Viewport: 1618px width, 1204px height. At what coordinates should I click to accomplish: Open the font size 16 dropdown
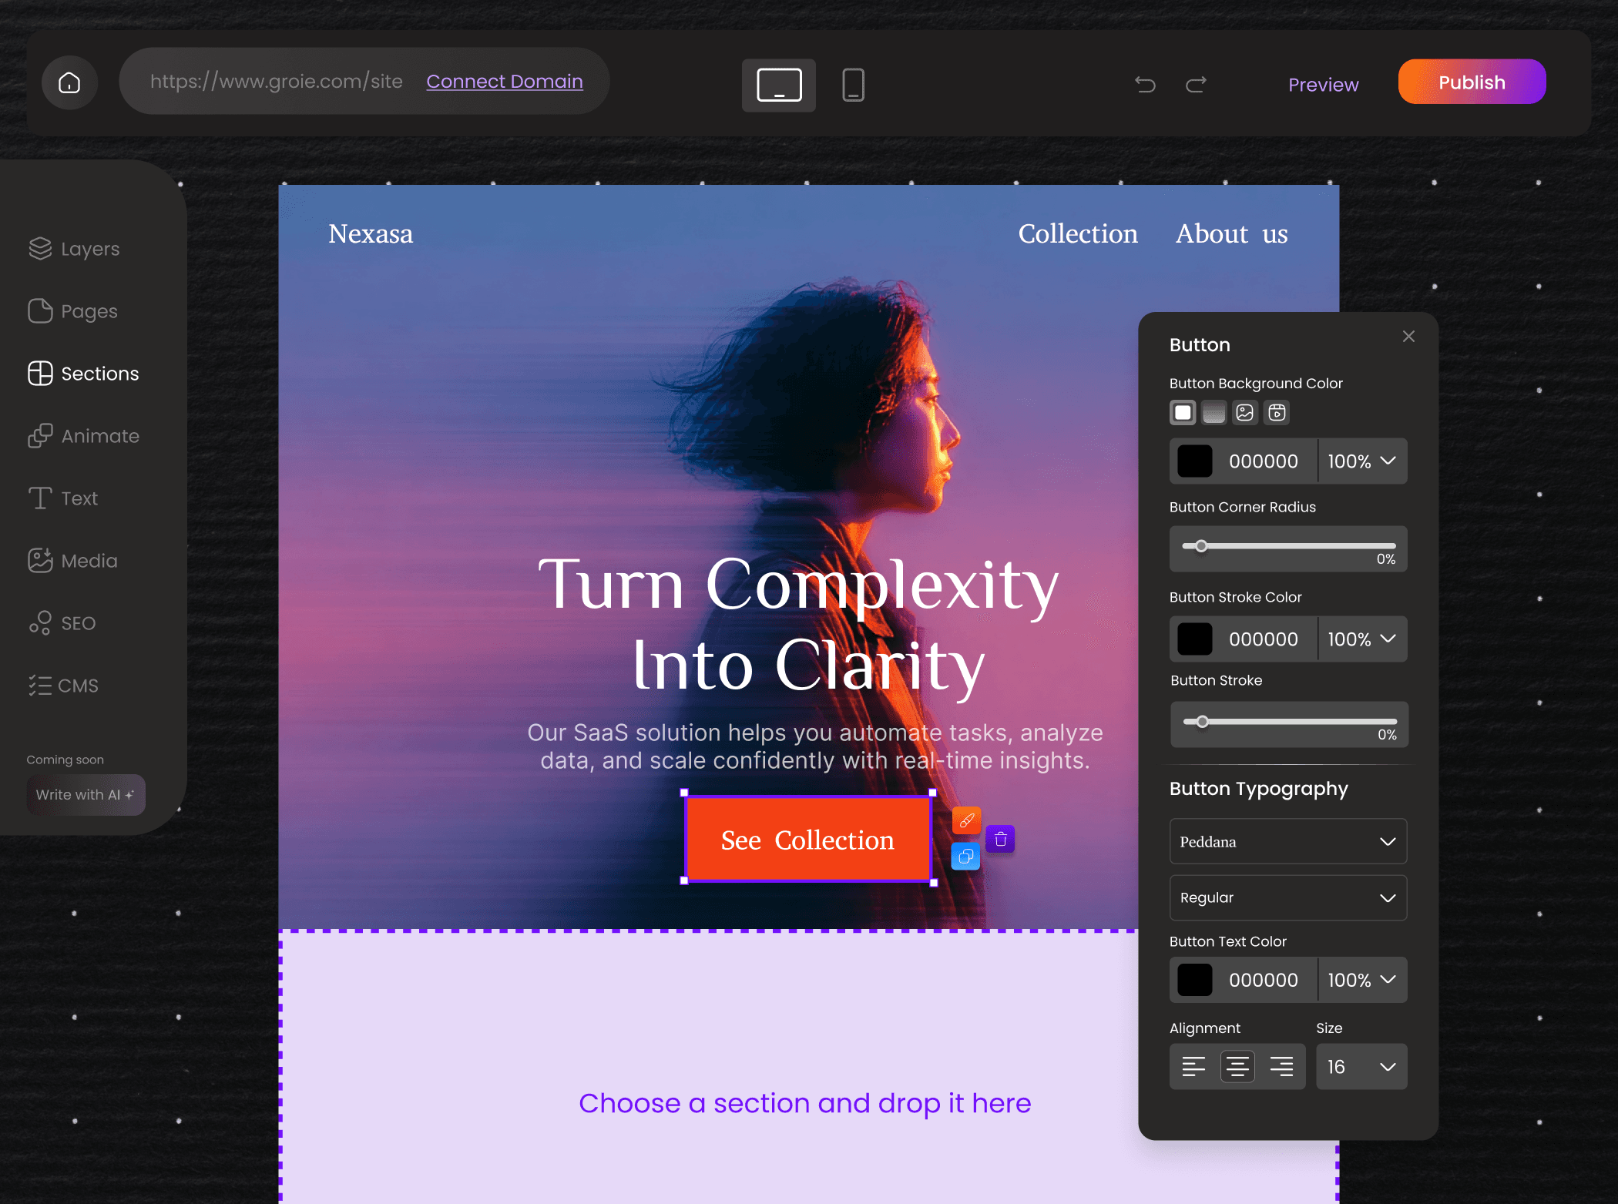[x=1361, y=1066]
